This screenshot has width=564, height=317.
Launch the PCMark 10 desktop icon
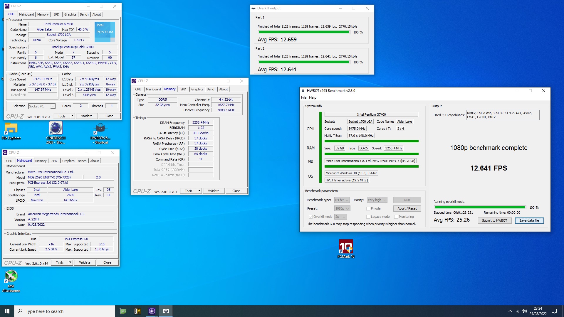coord(346,249)
